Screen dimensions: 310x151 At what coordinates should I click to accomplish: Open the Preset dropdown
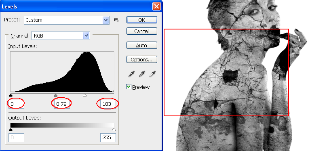pyautogui.click(x=67, y=20)
